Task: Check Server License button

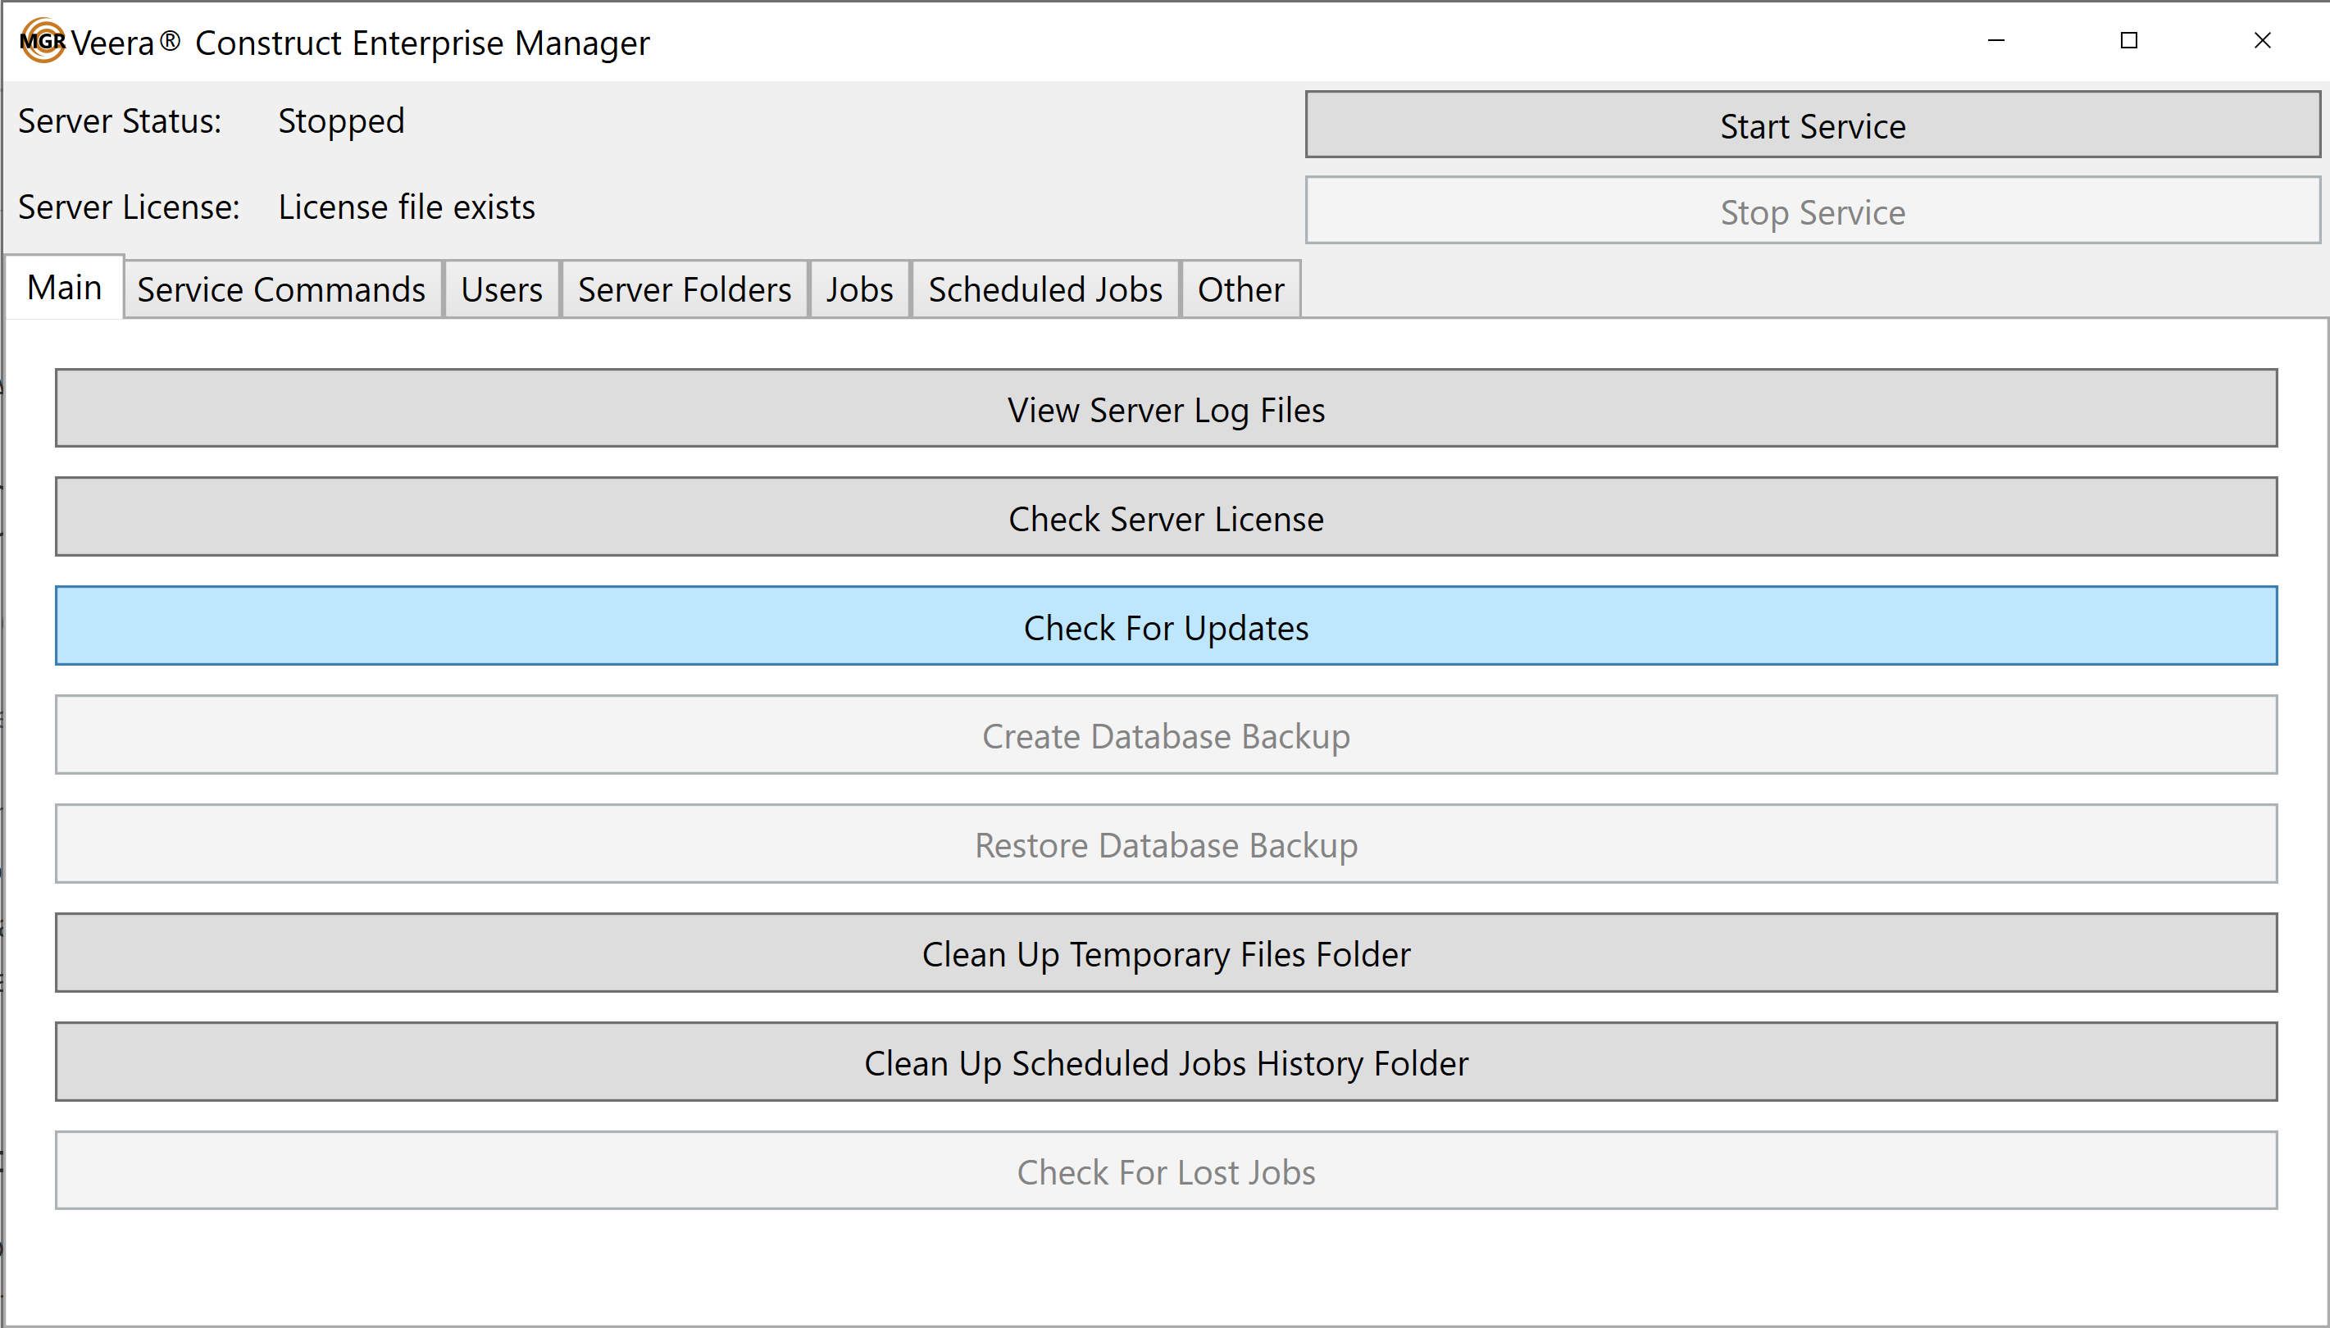Action: (1166, 517)
